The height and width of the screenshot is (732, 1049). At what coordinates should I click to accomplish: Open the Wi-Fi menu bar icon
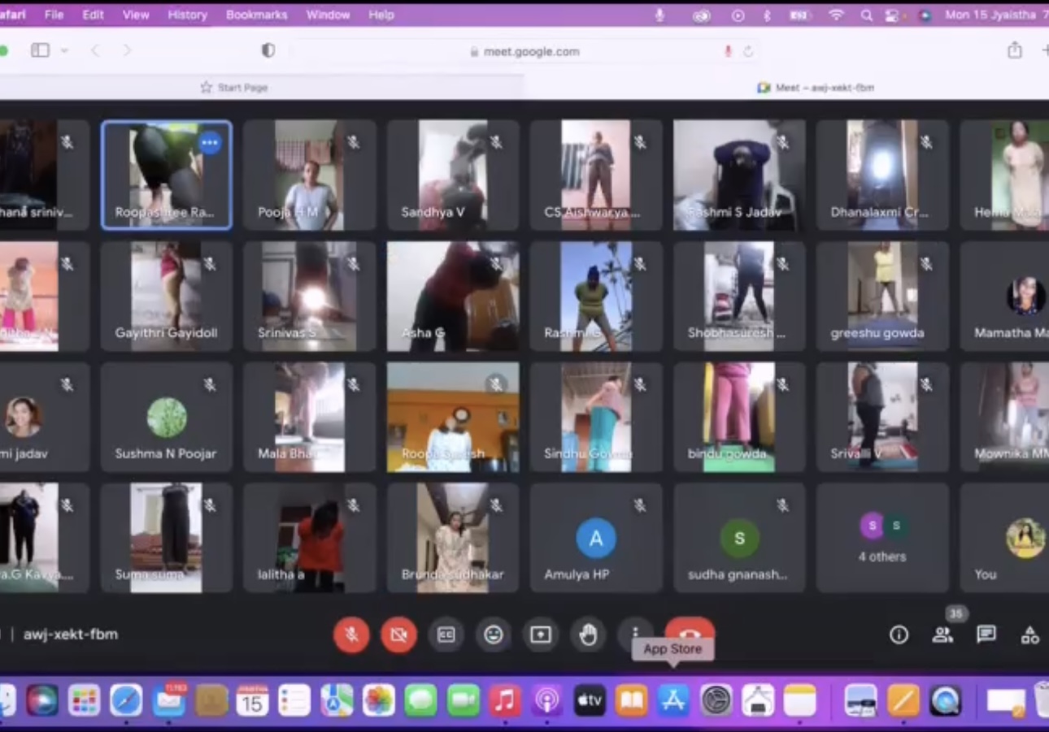click(x=835, y=15)
